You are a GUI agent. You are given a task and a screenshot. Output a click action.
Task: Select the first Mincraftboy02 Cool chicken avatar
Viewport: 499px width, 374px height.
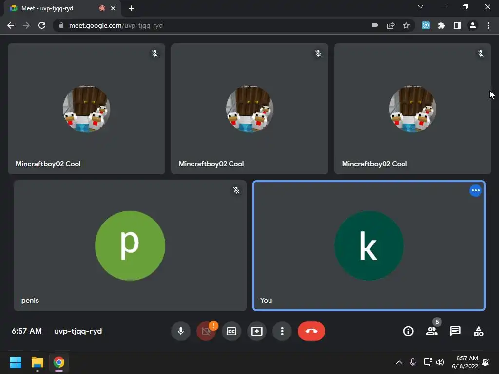pyautogui.click(x=87, y=109)
